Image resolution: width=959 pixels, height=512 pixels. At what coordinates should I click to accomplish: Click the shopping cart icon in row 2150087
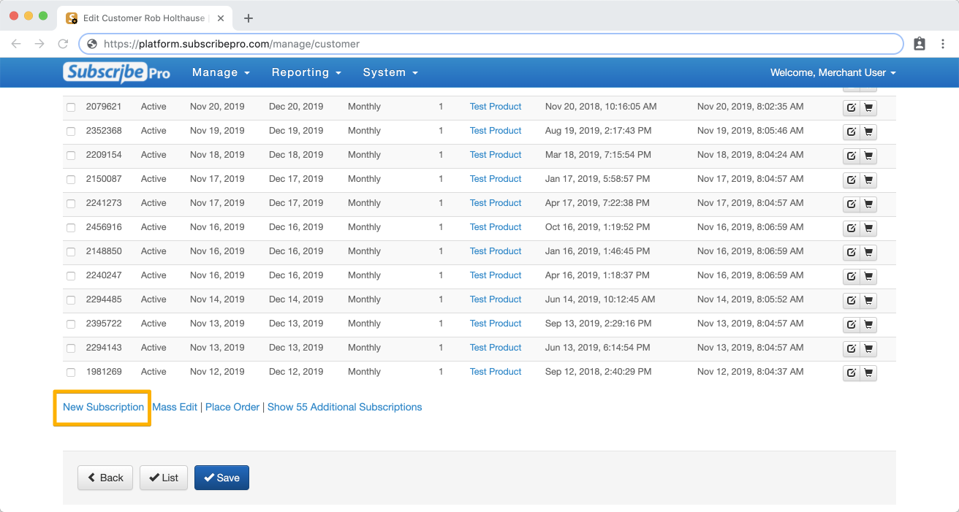(868, 180)
